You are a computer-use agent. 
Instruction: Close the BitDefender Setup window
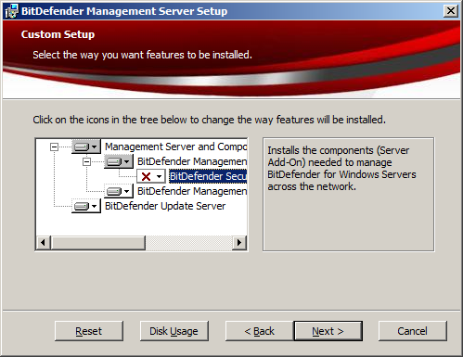click(451, 11)
